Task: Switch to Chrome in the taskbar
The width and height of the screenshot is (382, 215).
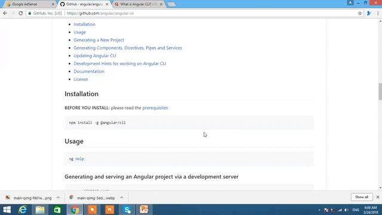Action: [75, 210]
